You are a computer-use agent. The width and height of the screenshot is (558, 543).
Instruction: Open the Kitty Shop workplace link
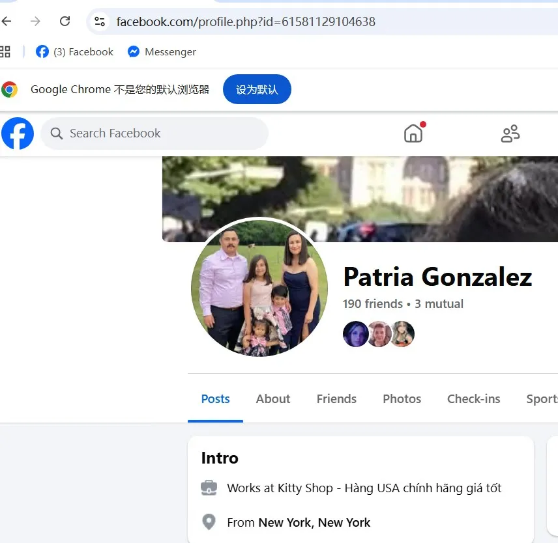click(x=389, y=488)
